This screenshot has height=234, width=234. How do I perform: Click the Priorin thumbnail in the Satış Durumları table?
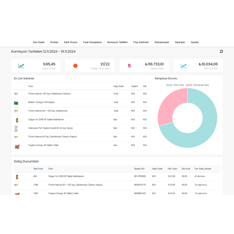pyautogui.click(x=16, y=185)
